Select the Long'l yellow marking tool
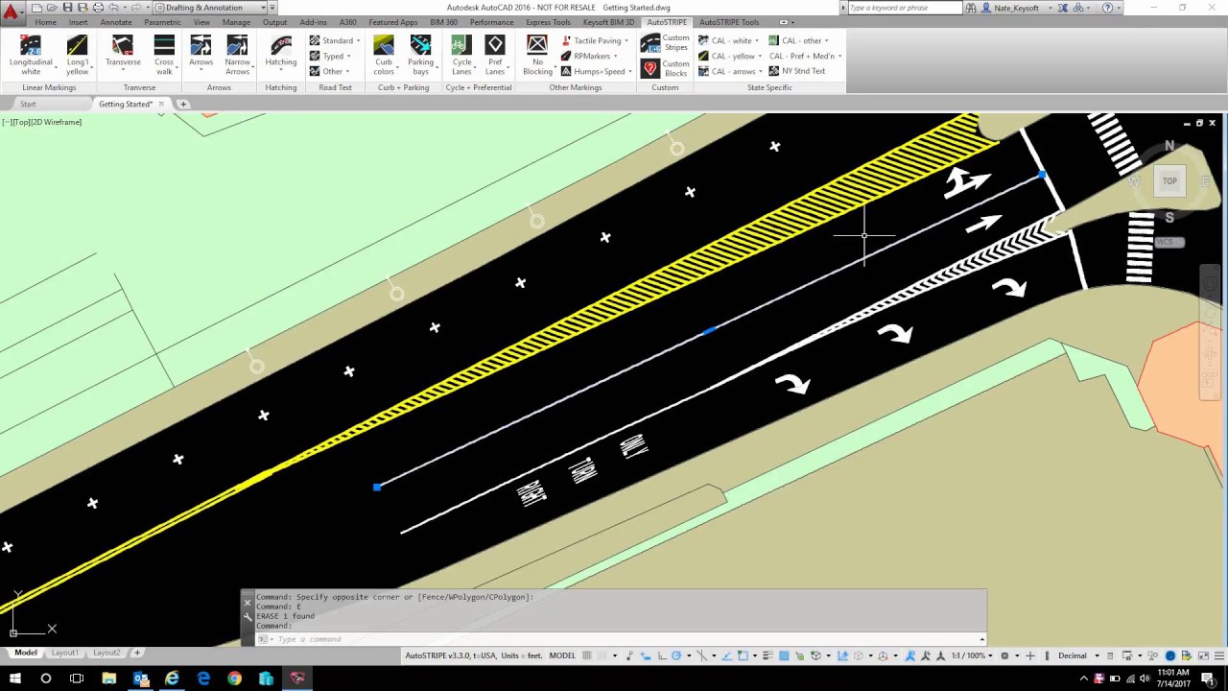The height and width of the screenshot is (691, 1228). (77, 55)
